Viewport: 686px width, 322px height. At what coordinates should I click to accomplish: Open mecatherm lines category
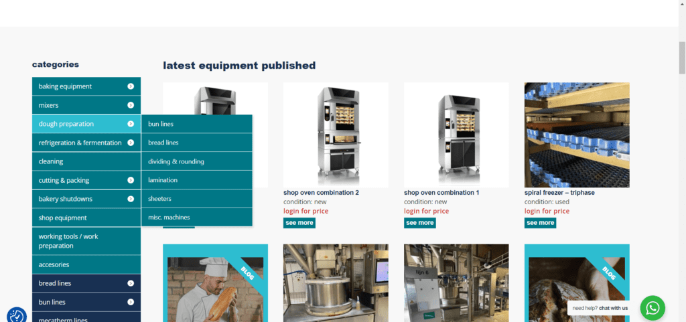point(86,317)
